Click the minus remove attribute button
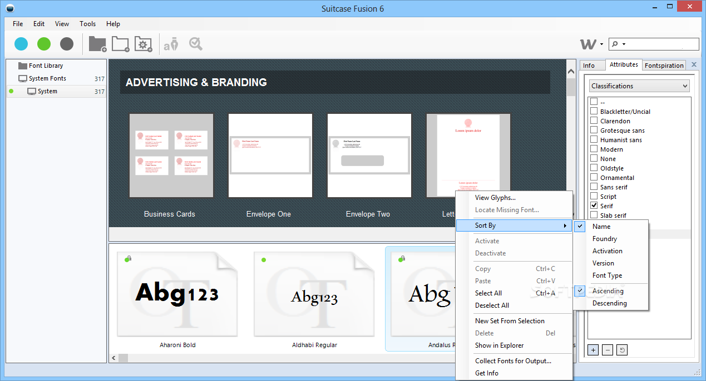The image size is (706, 381). click(608, 350)
